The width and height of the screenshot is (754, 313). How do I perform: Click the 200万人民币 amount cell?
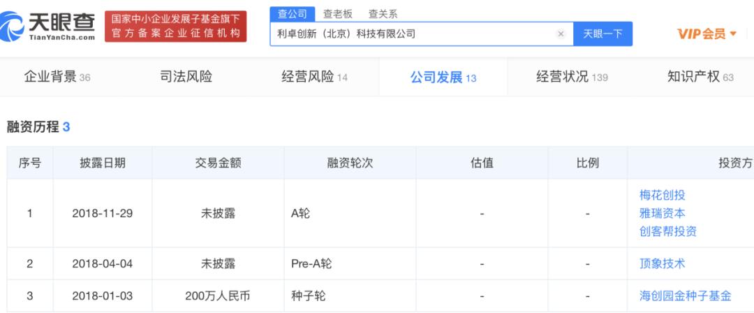pyautogui.click(x=218, y=296)
